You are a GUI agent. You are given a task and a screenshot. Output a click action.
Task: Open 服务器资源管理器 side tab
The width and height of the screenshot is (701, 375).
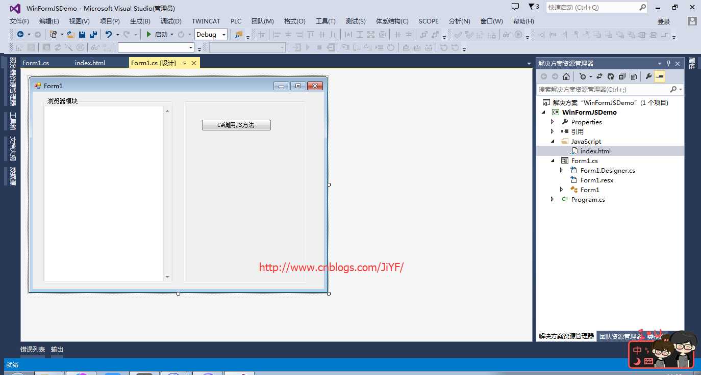pyautogui.click(x=13, y=82)
